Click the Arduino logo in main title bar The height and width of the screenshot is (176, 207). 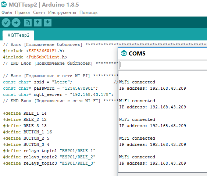4,5
